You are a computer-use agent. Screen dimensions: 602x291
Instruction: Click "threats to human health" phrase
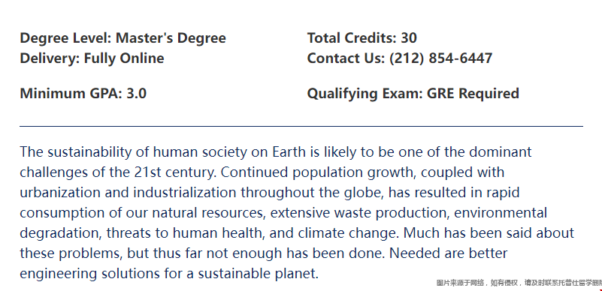pos(184,232)
